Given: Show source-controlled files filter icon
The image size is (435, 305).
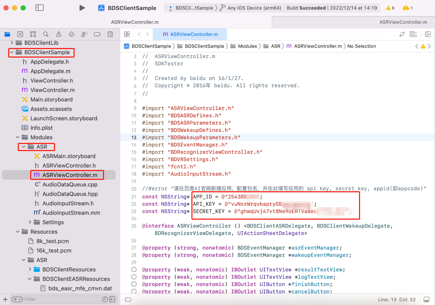Looking at the screenshot, I should [x=112, y=299].
